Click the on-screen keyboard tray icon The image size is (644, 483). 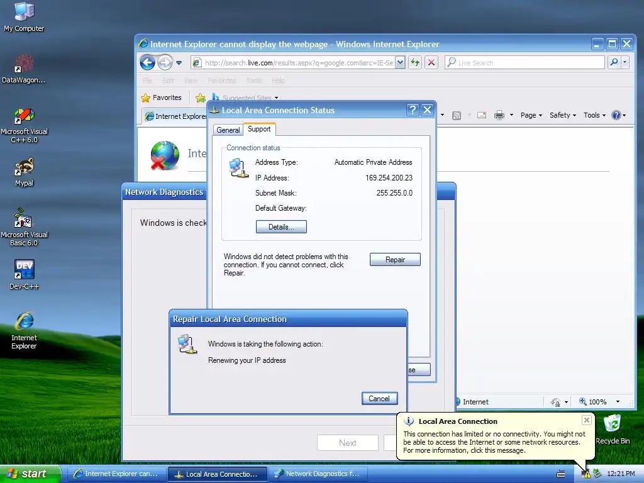pos(560,474)
